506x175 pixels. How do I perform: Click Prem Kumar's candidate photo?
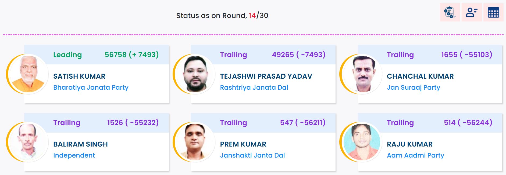point(195,142)
